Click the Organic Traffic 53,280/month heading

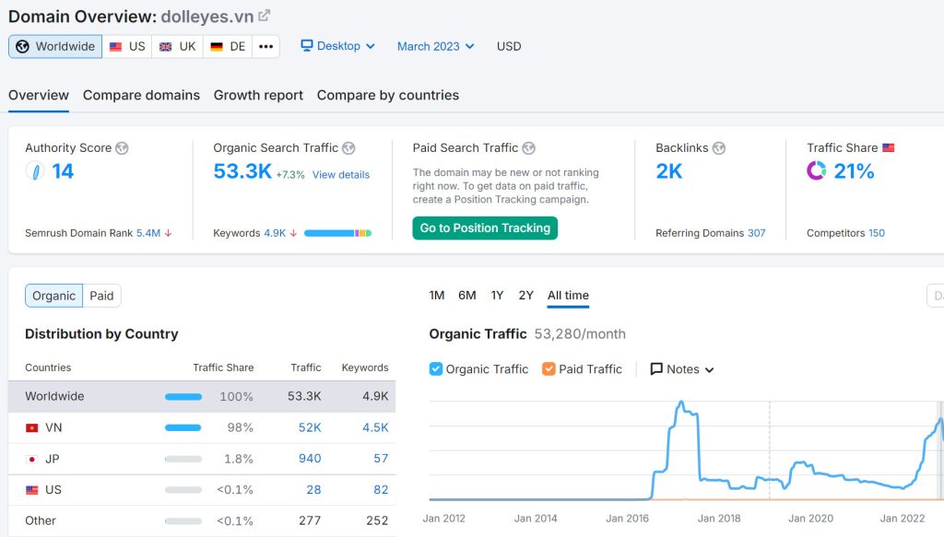point(526,334)
